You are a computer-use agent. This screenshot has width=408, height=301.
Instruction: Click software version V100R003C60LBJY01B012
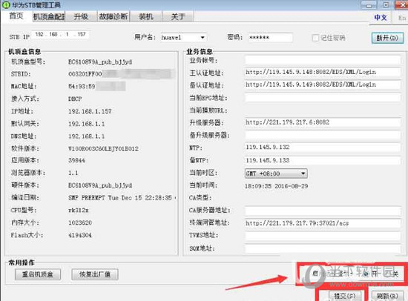[103, 149]
